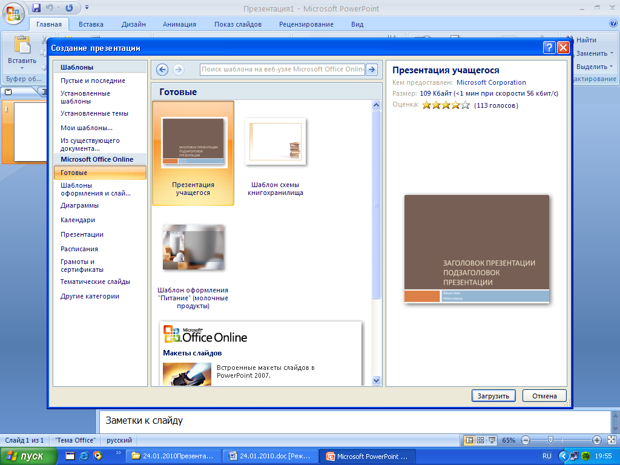Click the Redo icon in Quick Access toolbar
620x465 pixels.
69,8
